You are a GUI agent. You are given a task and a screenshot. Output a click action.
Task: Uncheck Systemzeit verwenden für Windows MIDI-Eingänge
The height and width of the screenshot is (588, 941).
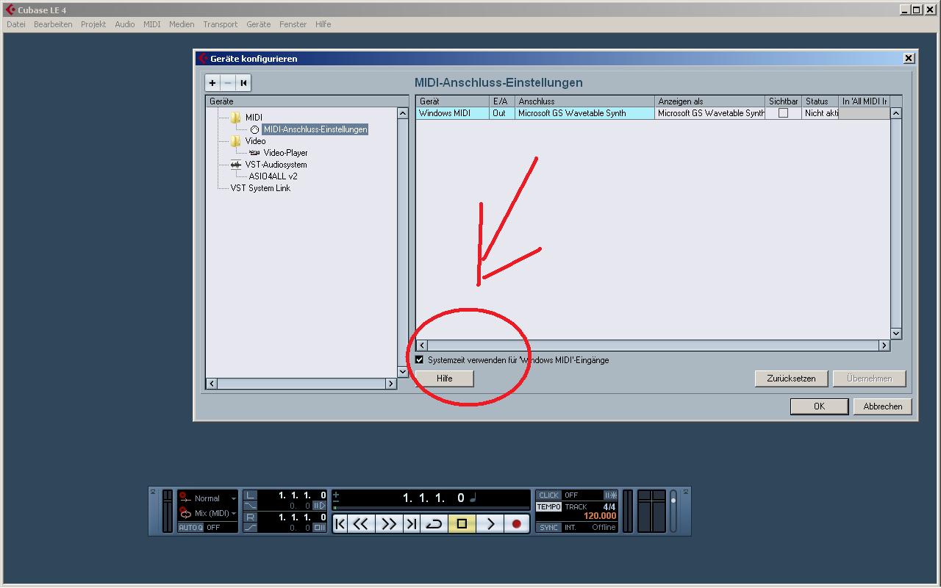pos(419,359)
